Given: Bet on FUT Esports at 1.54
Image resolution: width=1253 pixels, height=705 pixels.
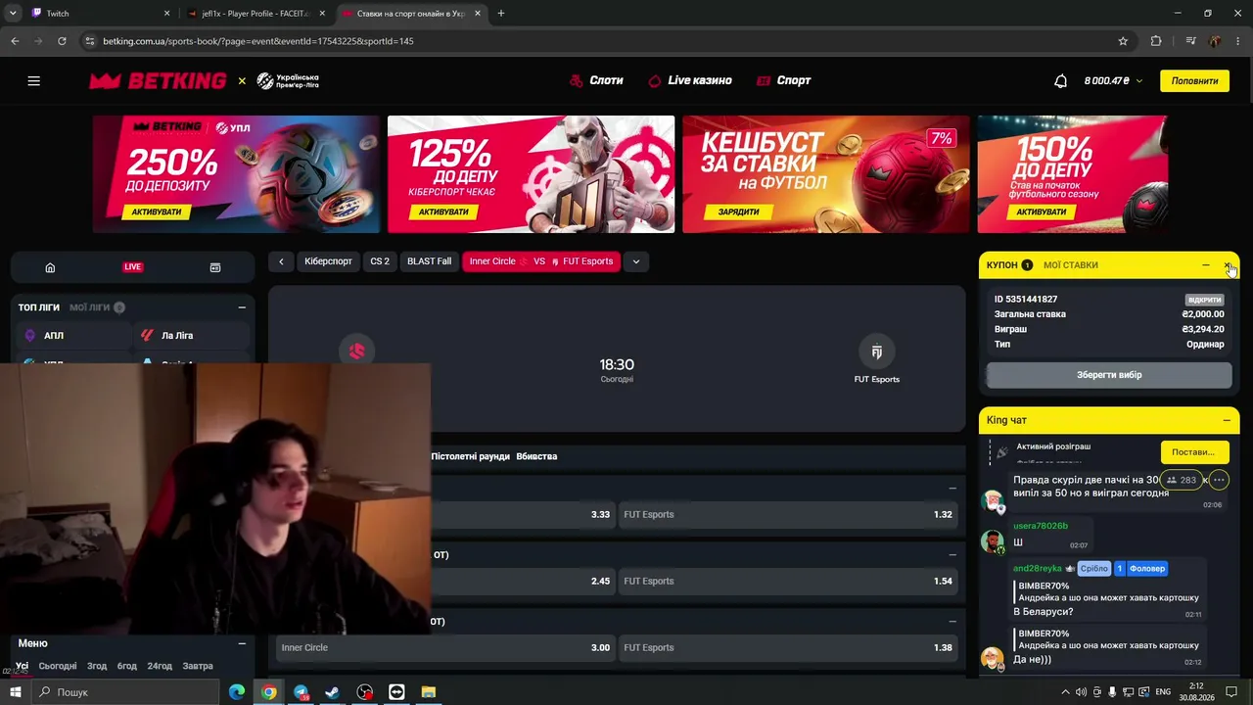Looking at the screenshot, I should coord(788,581).
